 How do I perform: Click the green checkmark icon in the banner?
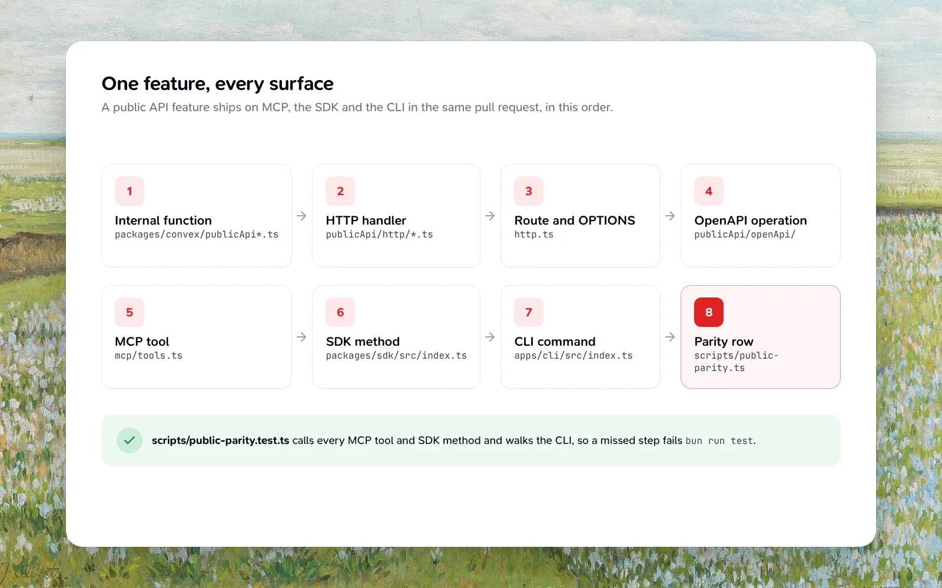[130, 440]
